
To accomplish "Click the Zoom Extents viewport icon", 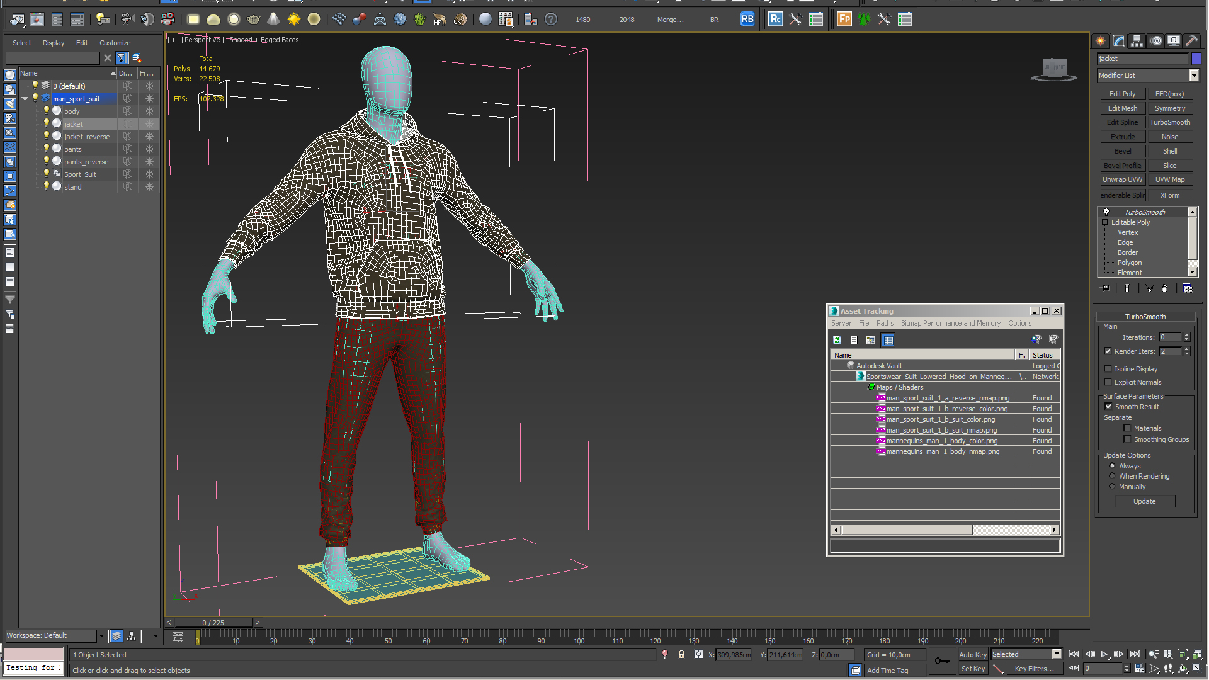I will coord(1183,655).
